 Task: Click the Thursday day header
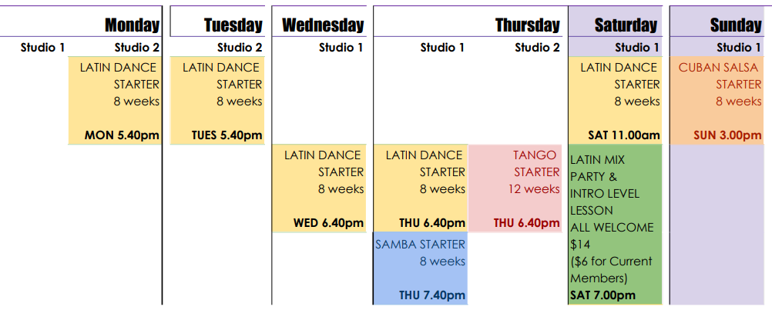[x=528, y=25]
